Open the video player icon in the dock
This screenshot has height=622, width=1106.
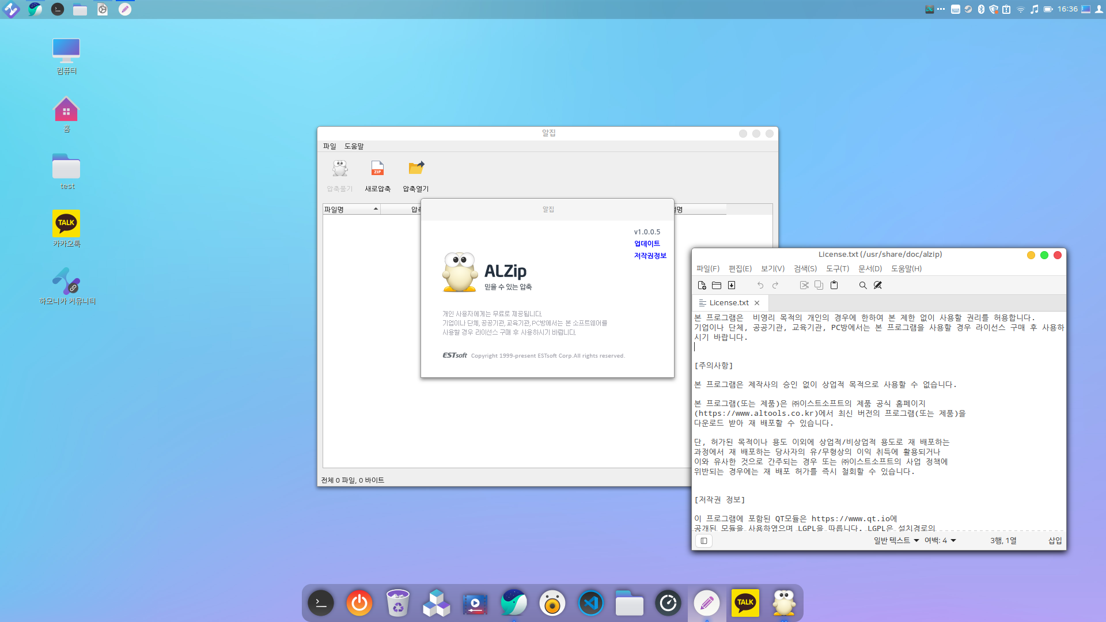[475, 603]
